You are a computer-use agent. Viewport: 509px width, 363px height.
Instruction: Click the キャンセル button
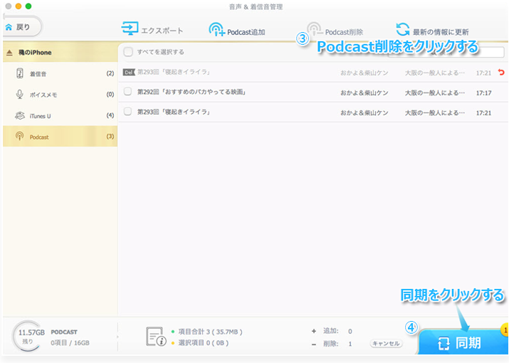point(386,344)
